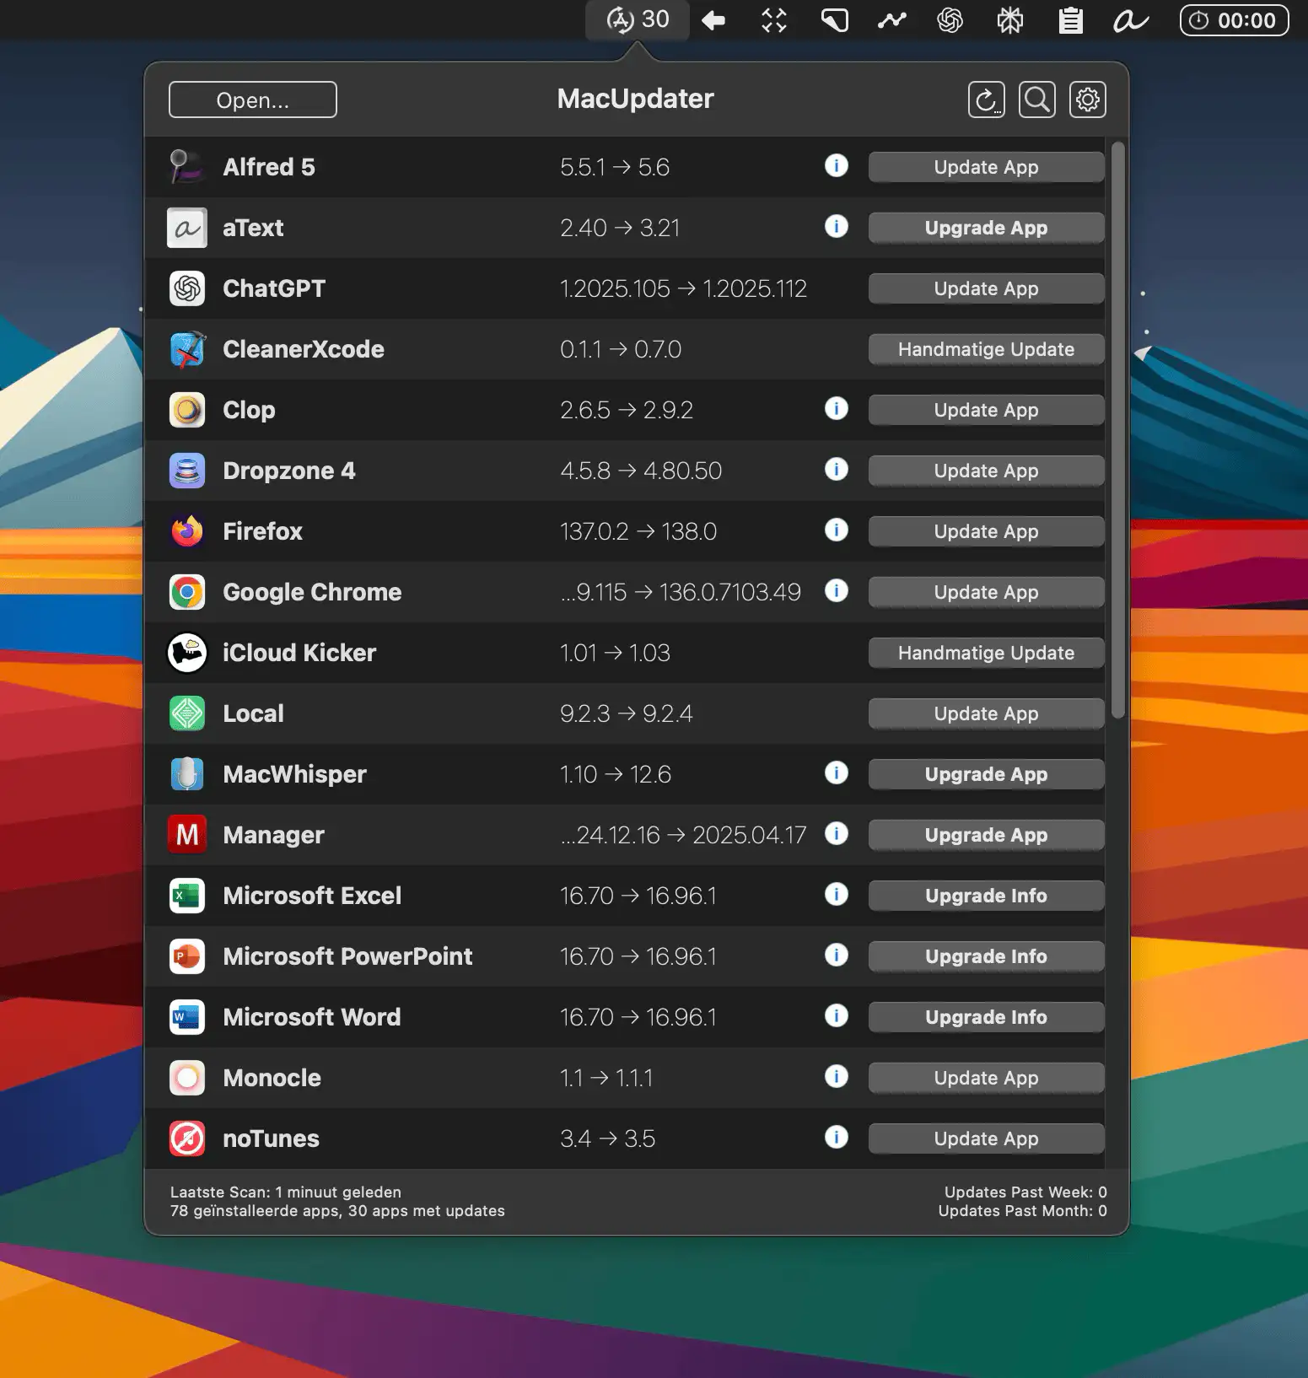Update App for Google Chrome
The height and width of the screenshot is (1378, 1308).
[x=986, y=592]
